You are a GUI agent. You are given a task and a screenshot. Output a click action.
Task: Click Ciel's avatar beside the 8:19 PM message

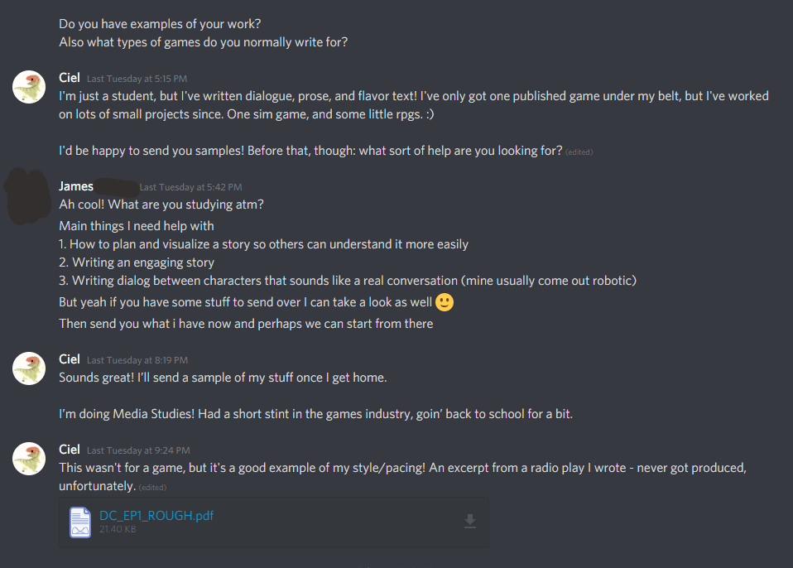pyautogui.click(x=29, y=368)
